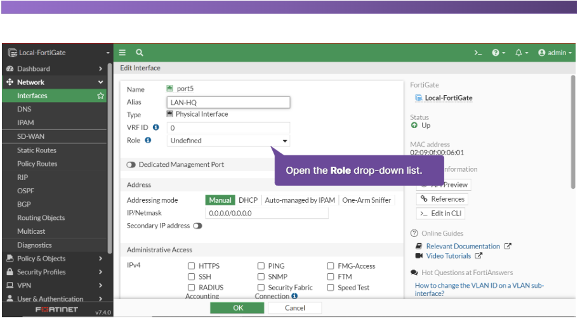Open the CLI console icon
The height and width of the screenshot is (322, 580).
(x=478, y=53)
